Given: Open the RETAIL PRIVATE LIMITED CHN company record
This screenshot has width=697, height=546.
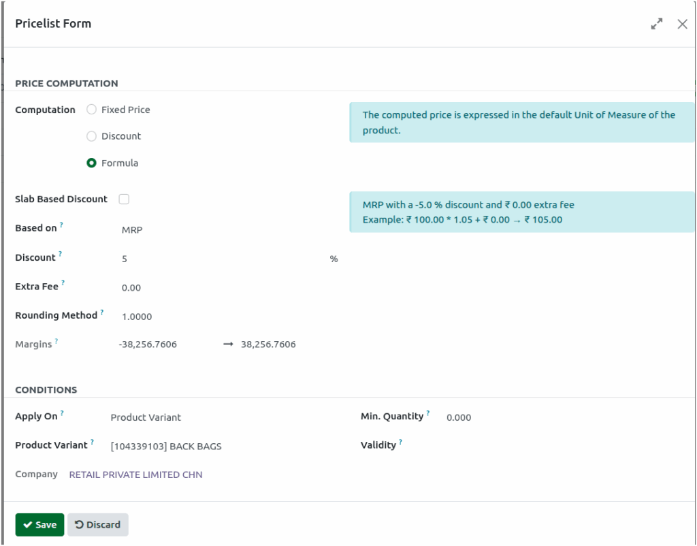Looking at the screenshot, I should [135, 474].
